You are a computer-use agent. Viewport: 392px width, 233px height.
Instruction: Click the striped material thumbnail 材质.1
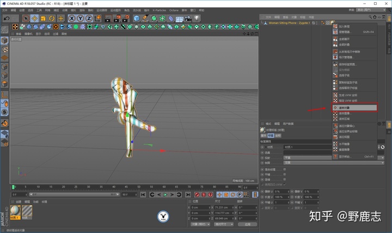15,212
